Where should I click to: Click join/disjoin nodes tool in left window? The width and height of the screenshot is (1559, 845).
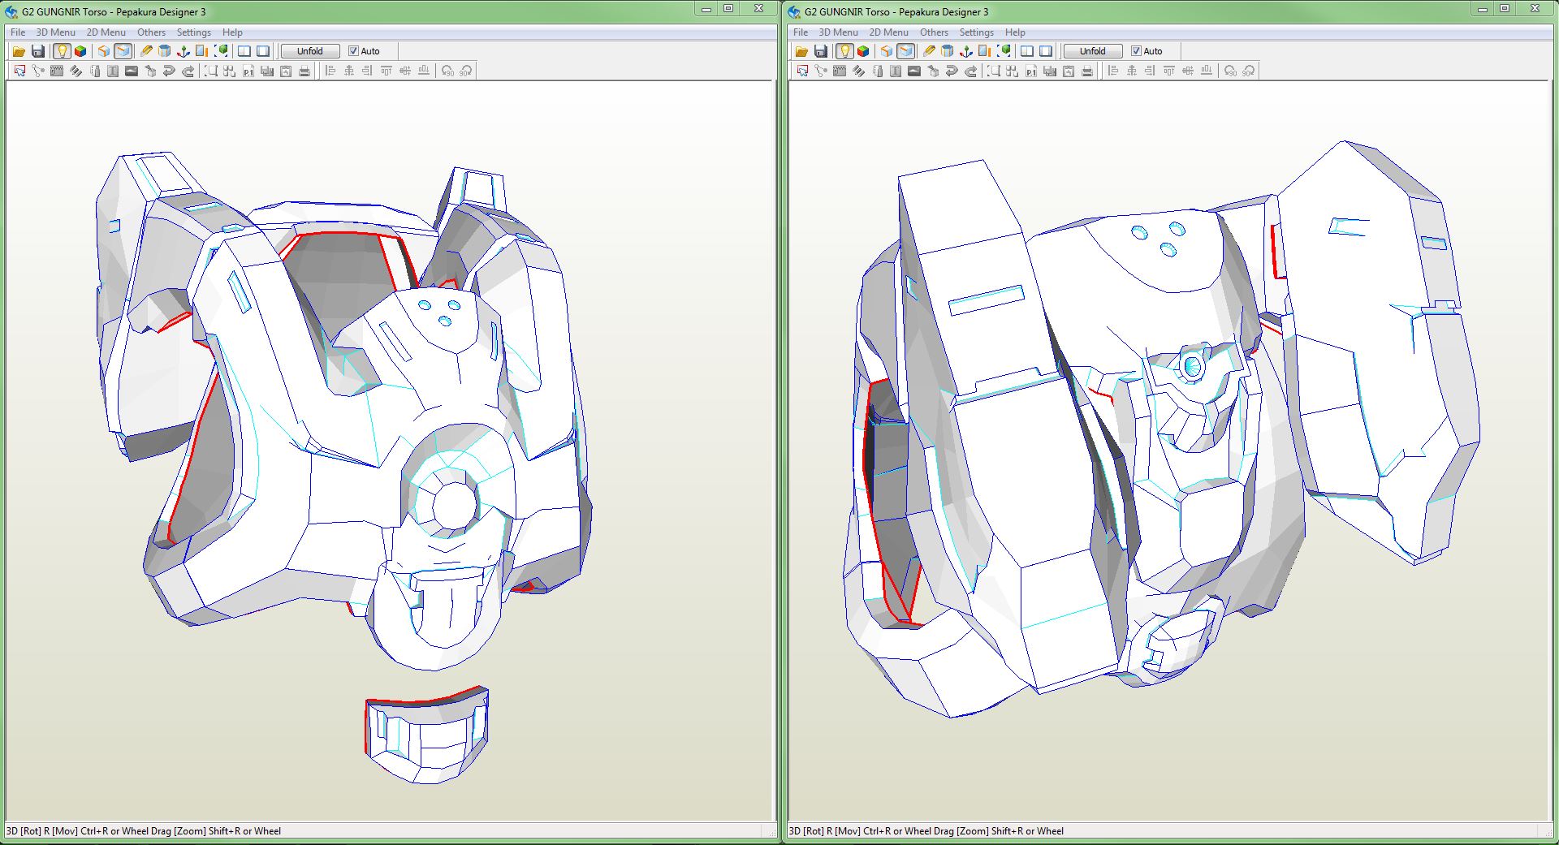pos(38,71)
